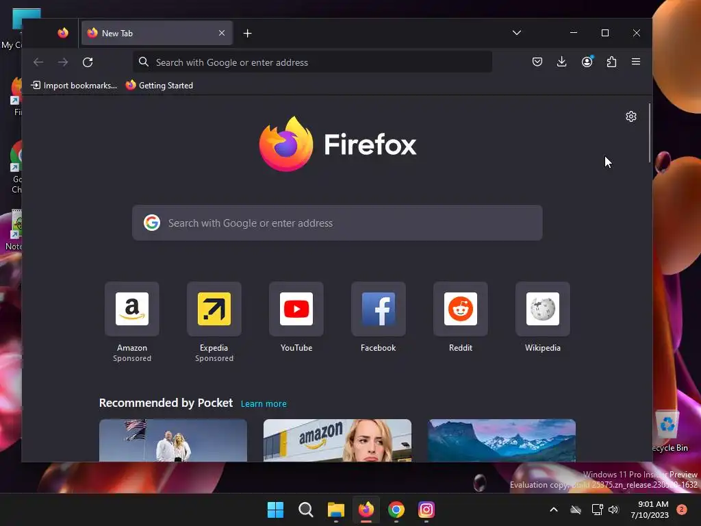
Task: Open the Downloads panel
Action: 562,62
